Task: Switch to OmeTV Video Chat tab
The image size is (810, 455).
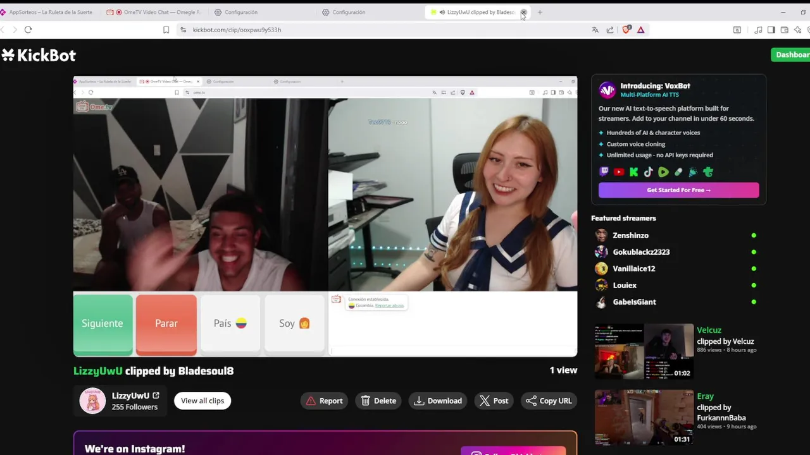Action: point(155,12)
